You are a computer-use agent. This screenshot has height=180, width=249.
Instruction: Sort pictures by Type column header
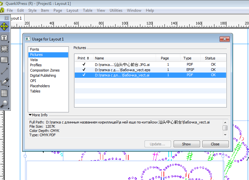point(190,58)
